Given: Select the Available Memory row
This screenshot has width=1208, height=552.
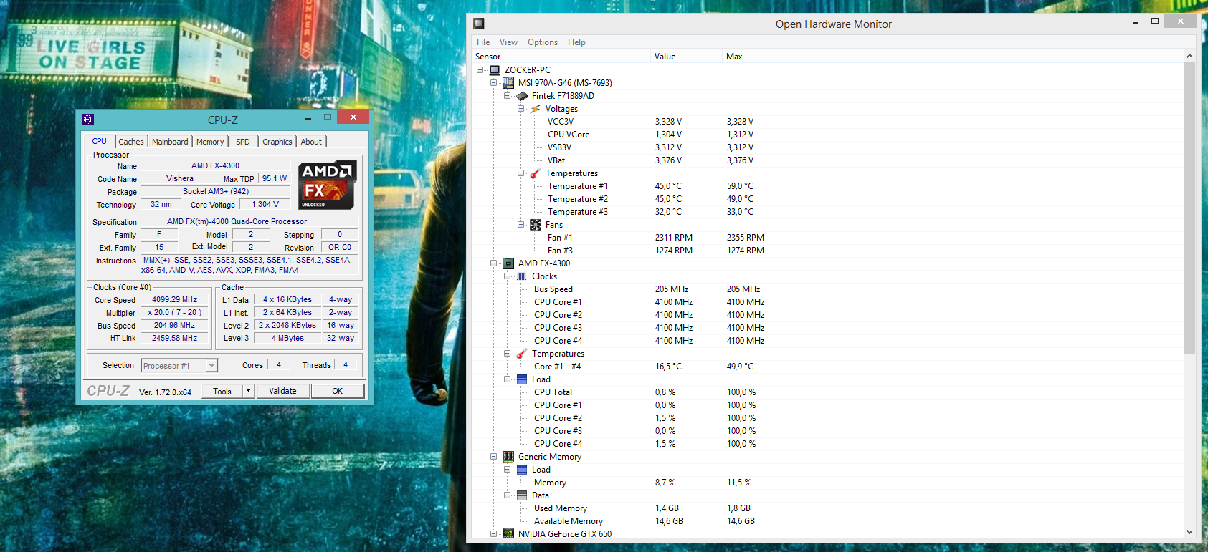Looking at the screenshot, I should click(x=828, y=521).
